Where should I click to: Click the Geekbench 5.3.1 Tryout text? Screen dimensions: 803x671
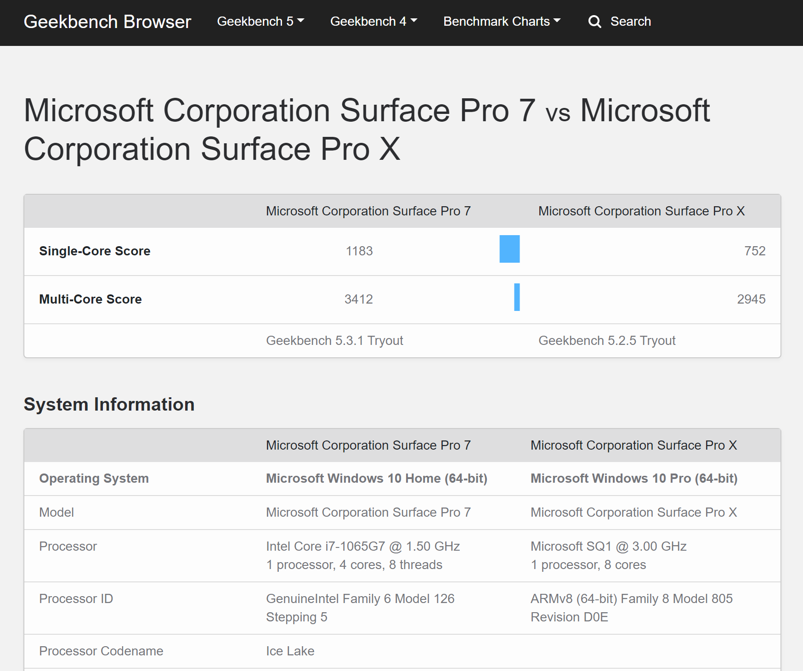(334, 341)
